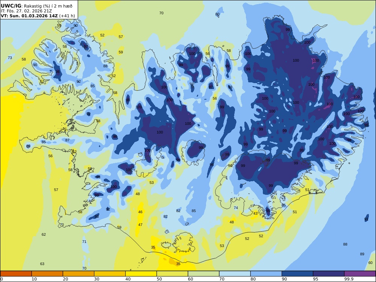Screen dimensions: 376x282
Task: Click the "99.9" legend tick label
Action: click(x=349, y=279)
